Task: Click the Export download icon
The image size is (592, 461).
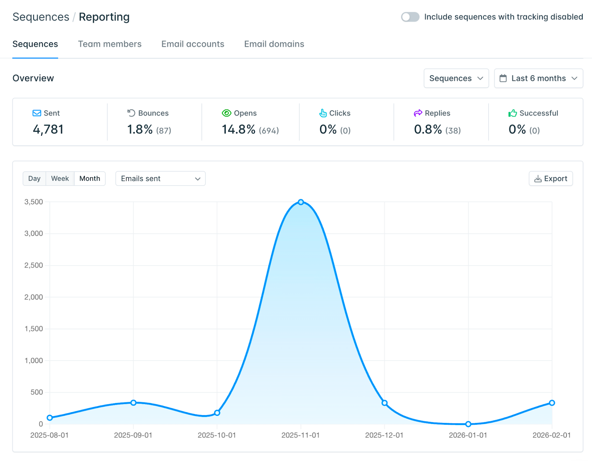Action: (x=538, y=179)
